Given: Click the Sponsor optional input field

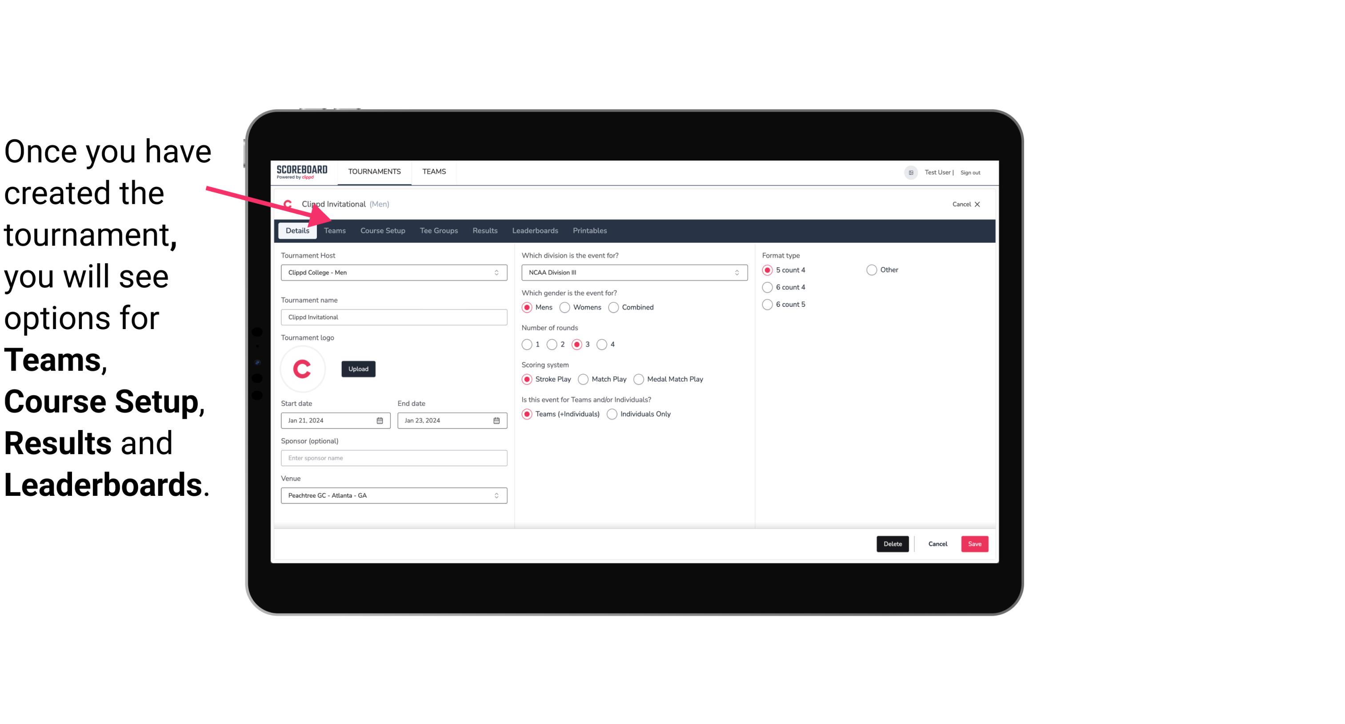Looking at the screenshot, I should 393,458.
